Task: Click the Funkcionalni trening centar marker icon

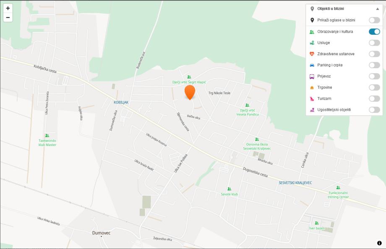Action: click(338, 187)
